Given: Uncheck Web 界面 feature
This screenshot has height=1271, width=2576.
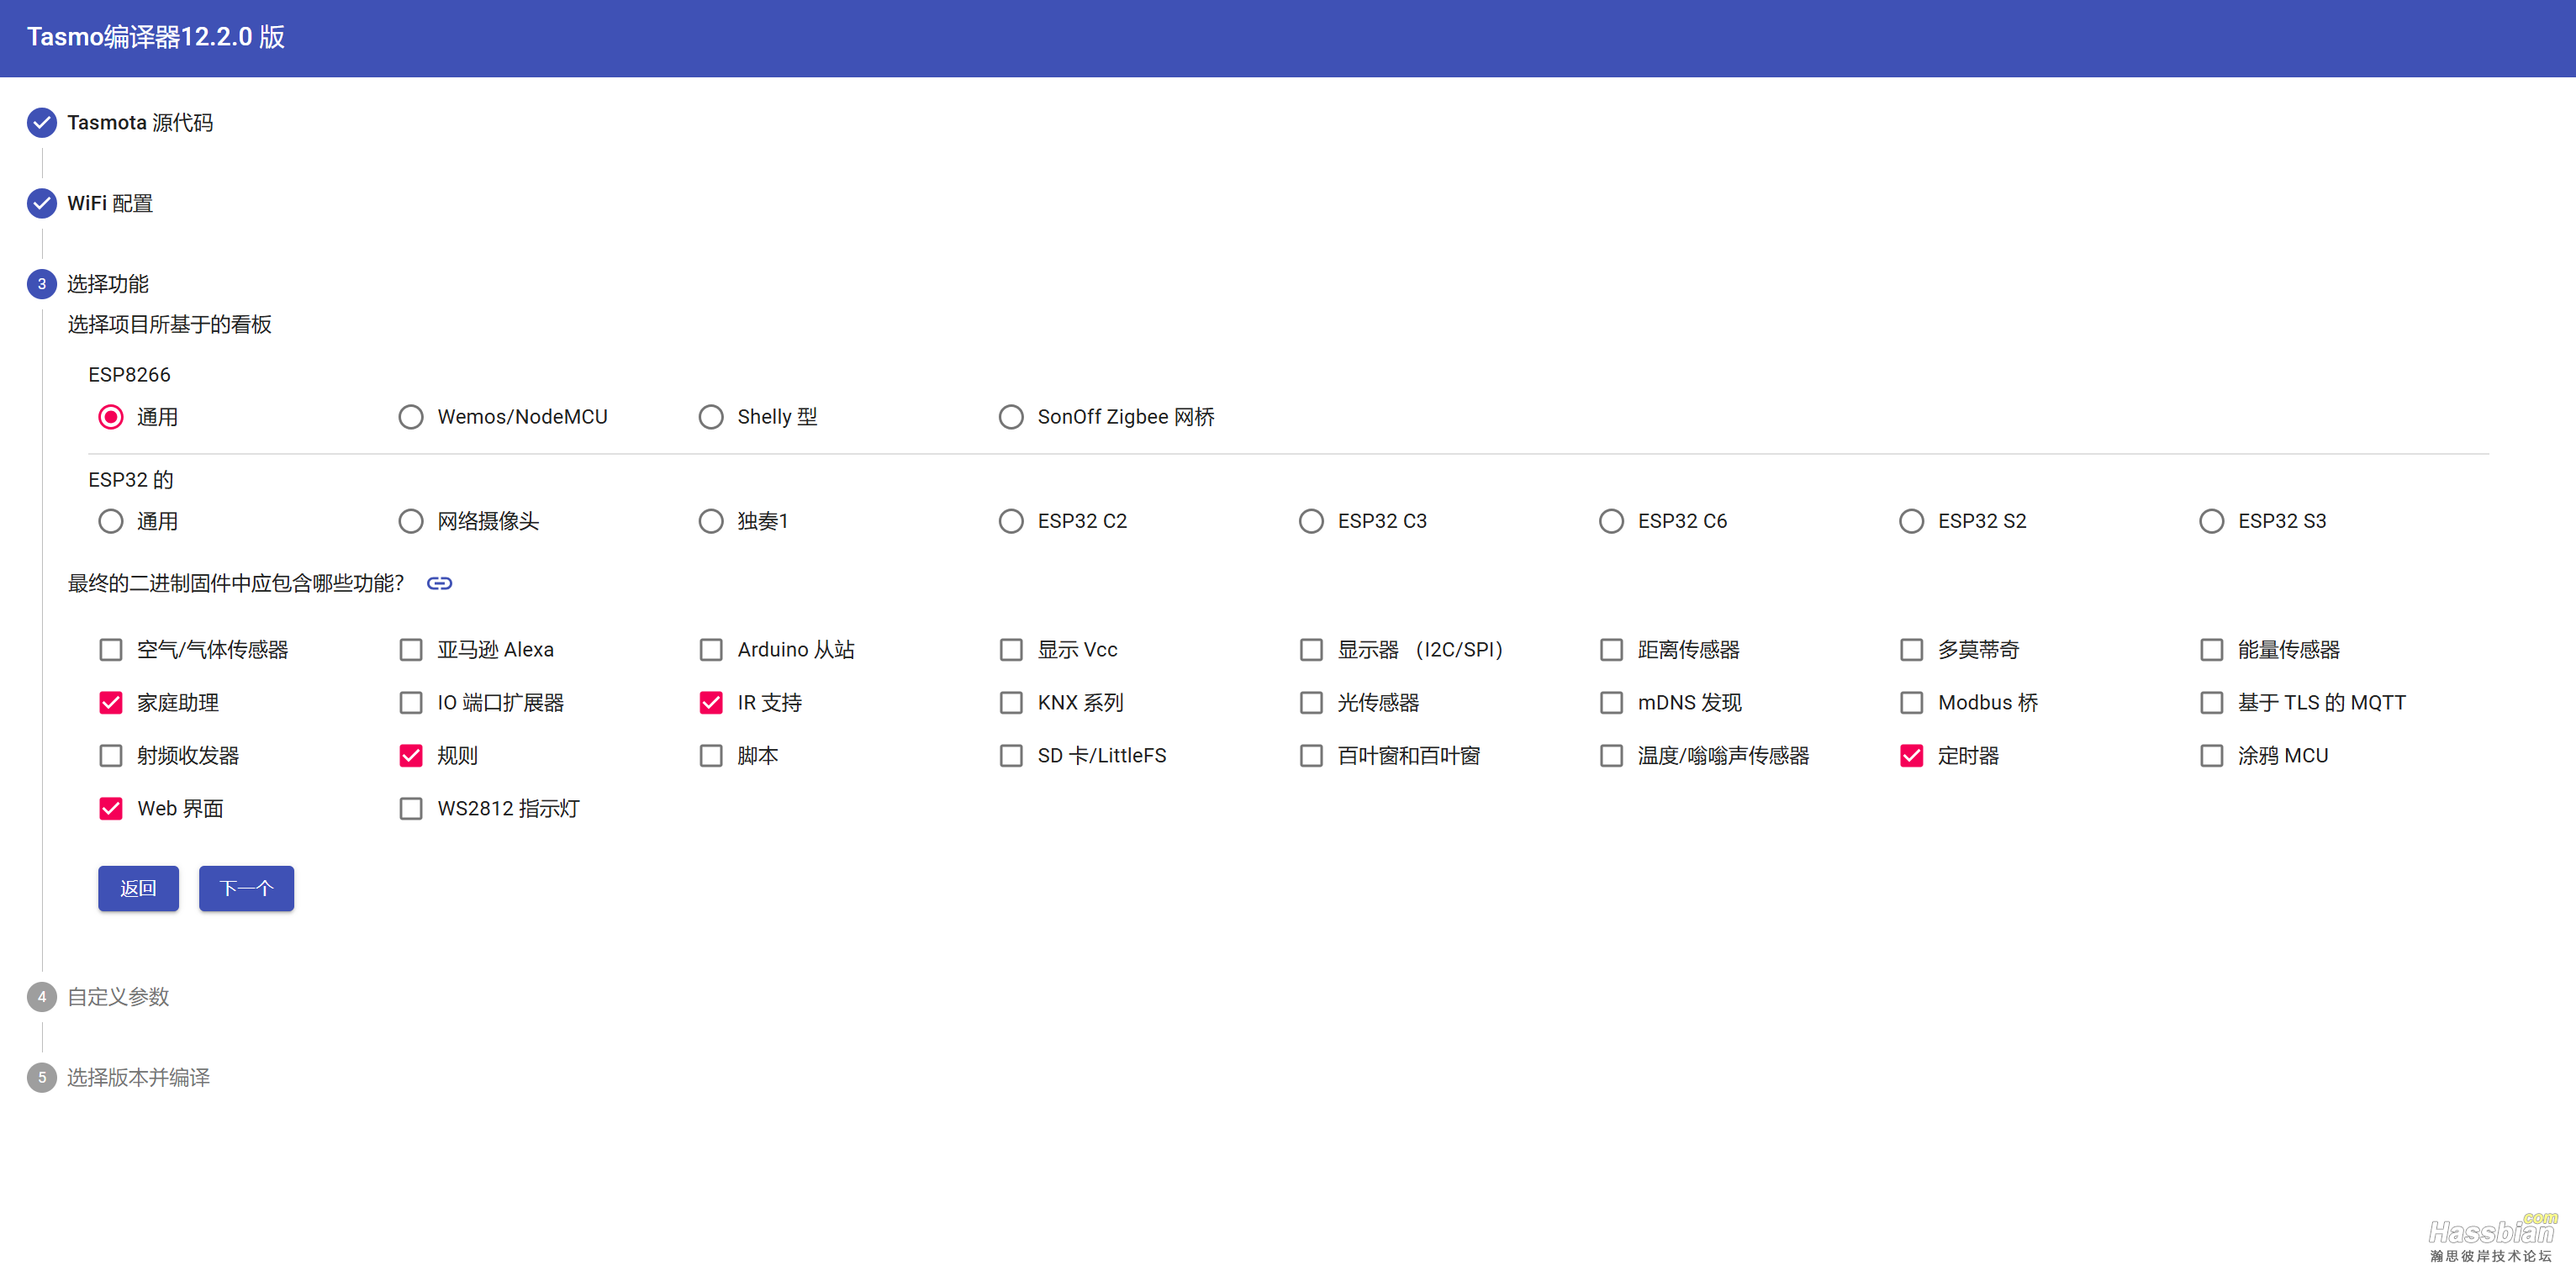Looking at the screenshot, I should coord(111,809).
